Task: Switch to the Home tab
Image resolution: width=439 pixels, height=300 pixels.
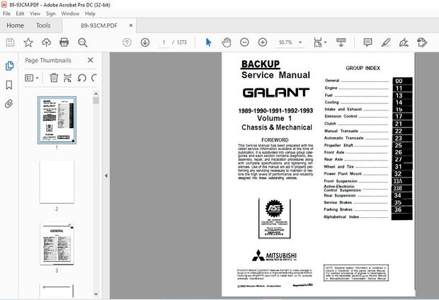Action: coord(15,25)
